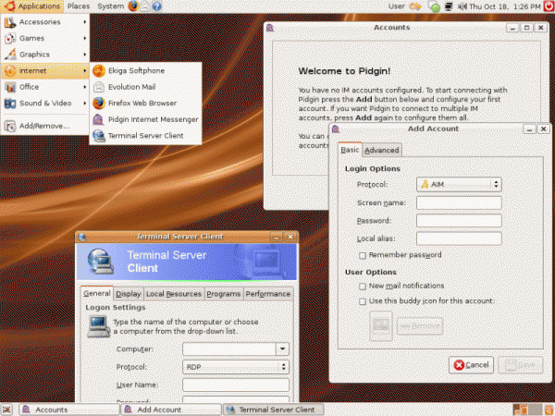Enable Remember password checkbox
555x416 pixels.
363,255
